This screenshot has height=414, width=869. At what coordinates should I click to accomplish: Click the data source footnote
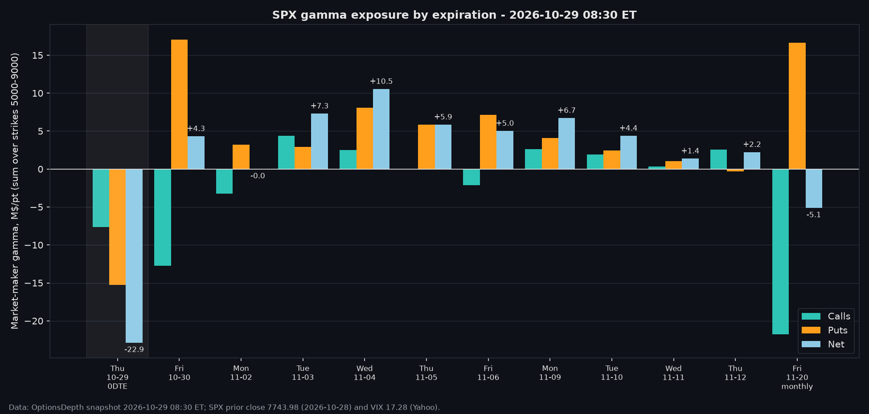[x=224, y=407]
